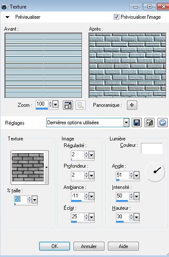The image size is (169, 257).
Task: Open help with the Aide button
Action: pos(123,246)
